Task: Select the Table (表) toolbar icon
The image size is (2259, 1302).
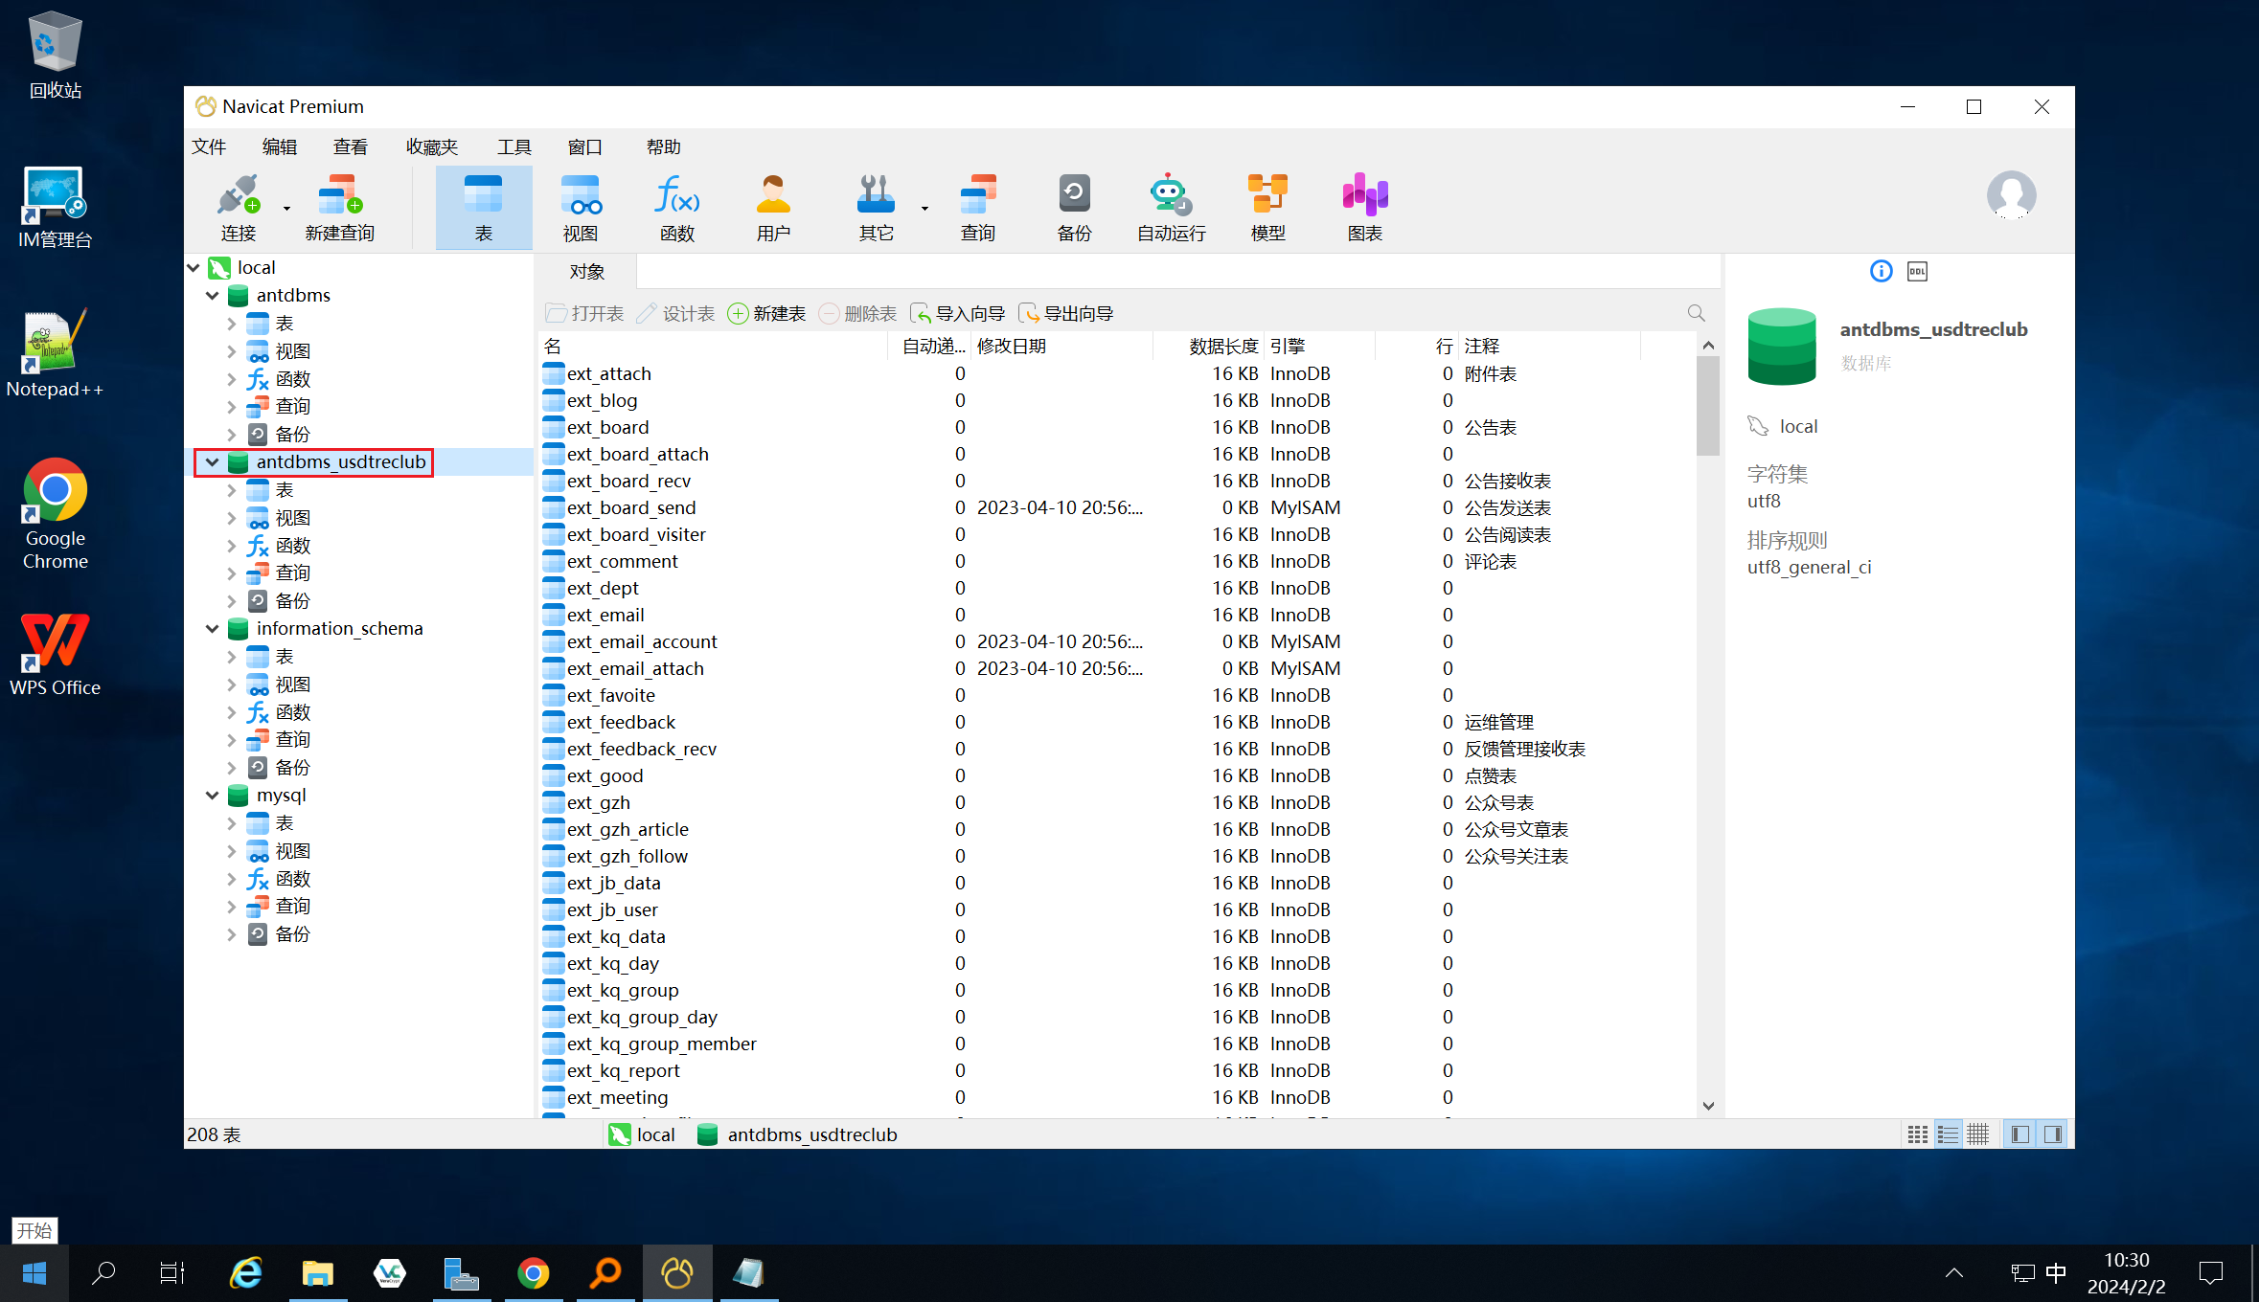Action: (484, 208)
